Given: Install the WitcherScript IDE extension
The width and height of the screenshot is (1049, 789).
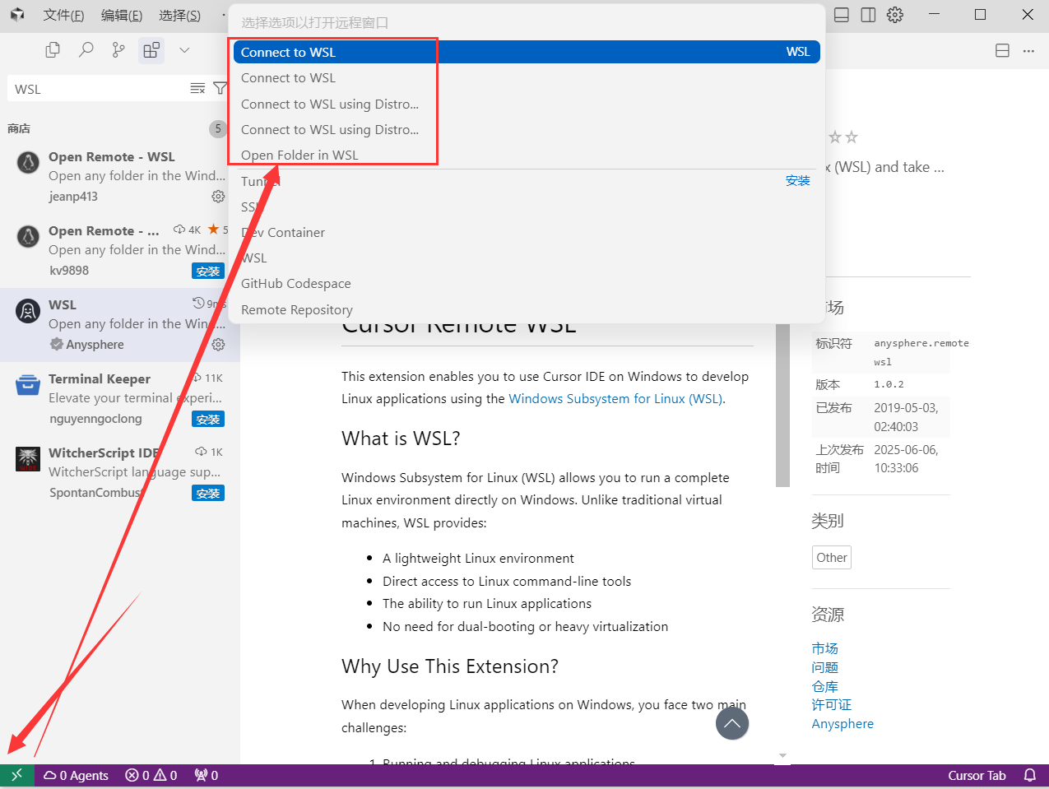Looking at the screenshot, I should [208, 493].
